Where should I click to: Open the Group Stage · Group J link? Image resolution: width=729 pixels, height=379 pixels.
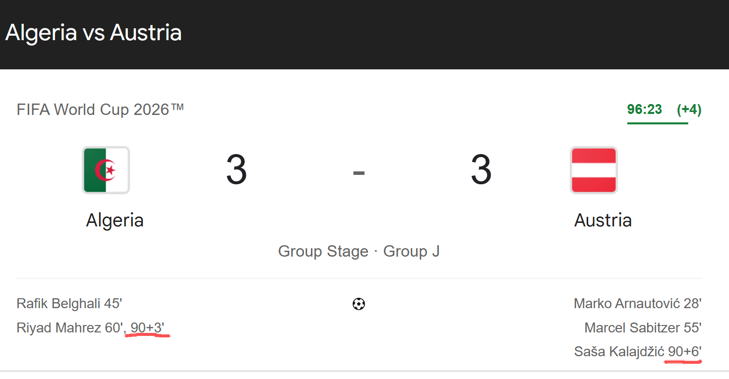tap(359, 251)
